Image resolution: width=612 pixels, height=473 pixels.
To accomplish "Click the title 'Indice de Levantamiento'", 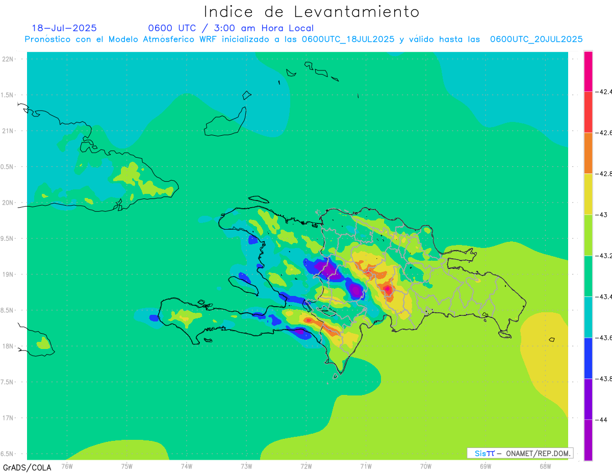I will (312, 11).
